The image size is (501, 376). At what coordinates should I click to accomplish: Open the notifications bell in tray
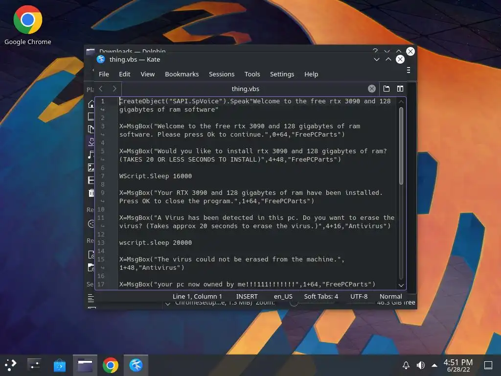coord(406,365)
